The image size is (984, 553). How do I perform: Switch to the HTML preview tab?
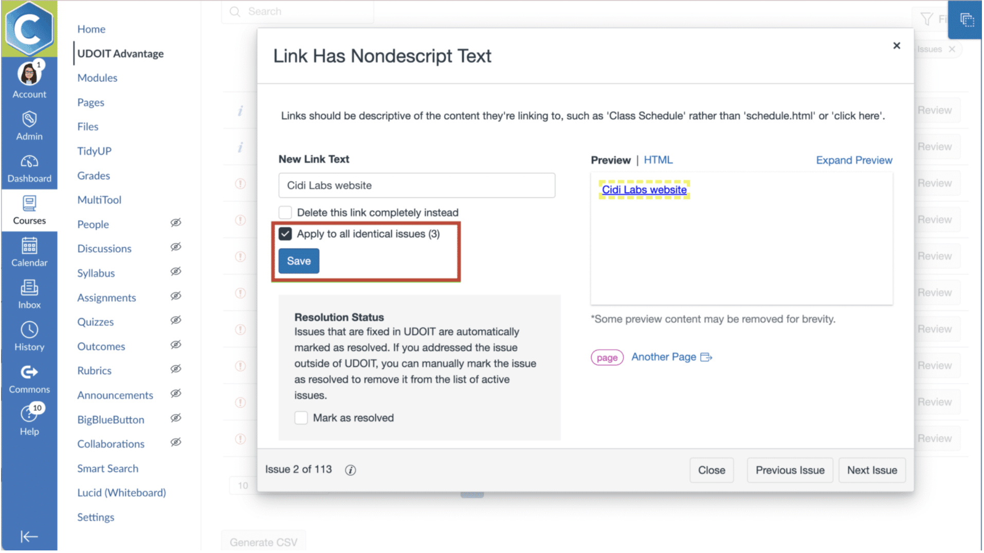tap(659, 160)
